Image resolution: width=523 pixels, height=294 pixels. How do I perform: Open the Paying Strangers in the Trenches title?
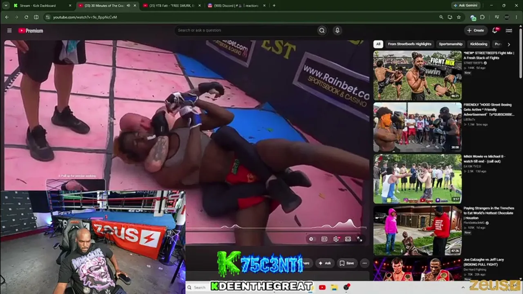[489, 213]
